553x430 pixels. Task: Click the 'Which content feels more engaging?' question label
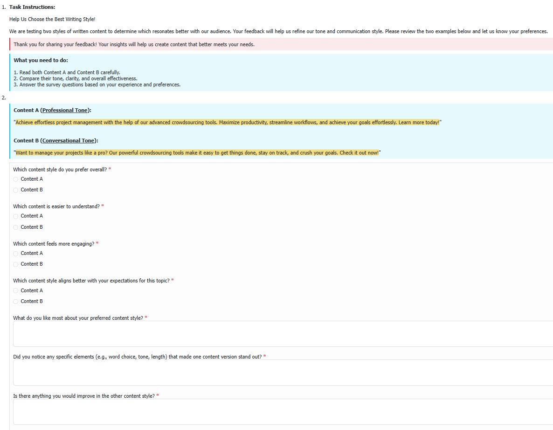tap(53, 244)
